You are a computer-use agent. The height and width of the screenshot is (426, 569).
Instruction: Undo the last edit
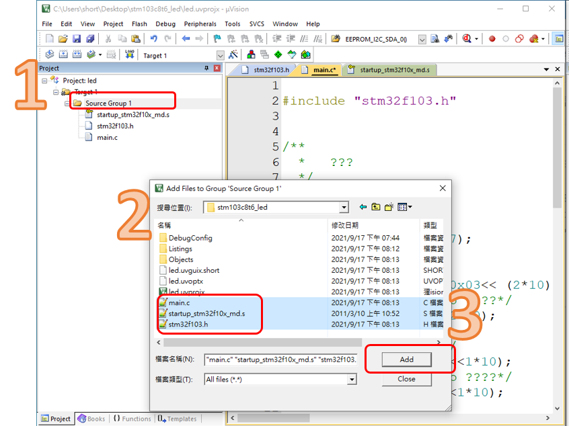pos(154,39)
